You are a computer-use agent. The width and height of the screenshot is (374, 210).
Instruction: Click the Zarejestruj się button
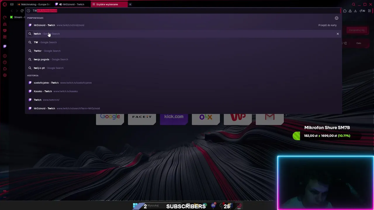pyautogui.click(x=356, y=30)
